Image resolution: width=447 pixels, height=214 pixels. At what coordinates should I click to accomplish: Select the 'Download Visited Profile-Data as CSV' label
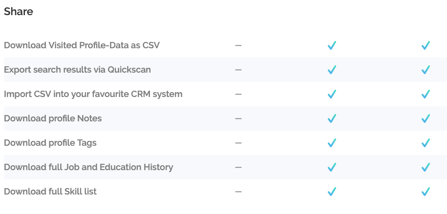pos(82,45)
